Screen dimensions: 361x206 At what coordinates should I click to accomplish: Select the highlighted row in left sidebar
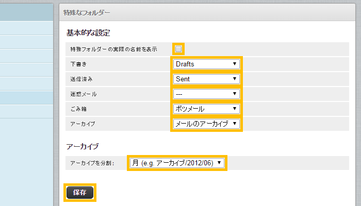[x=26, y=97]
